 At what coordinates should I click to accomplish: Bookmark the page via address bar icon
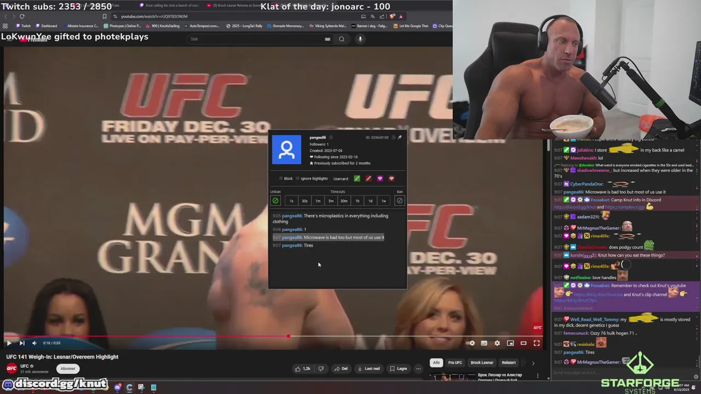tap(104, 16)
